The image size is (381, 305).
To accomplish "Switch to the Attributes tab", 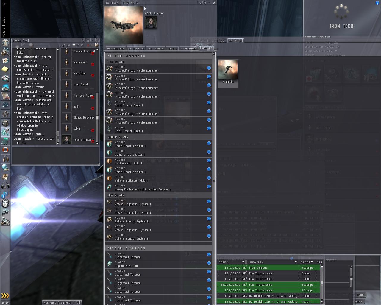I will 136,49.
